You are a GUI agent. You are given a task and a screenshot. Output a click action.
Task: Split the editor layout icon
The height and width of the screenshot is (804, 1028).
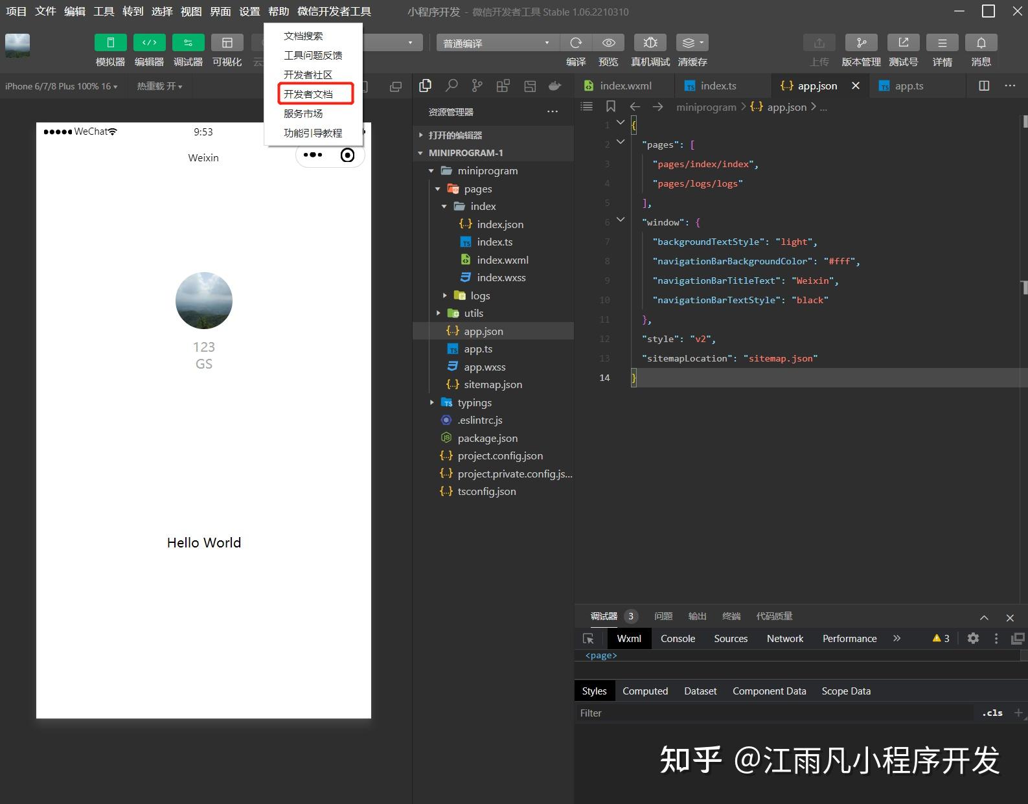[x=984, y=86]
